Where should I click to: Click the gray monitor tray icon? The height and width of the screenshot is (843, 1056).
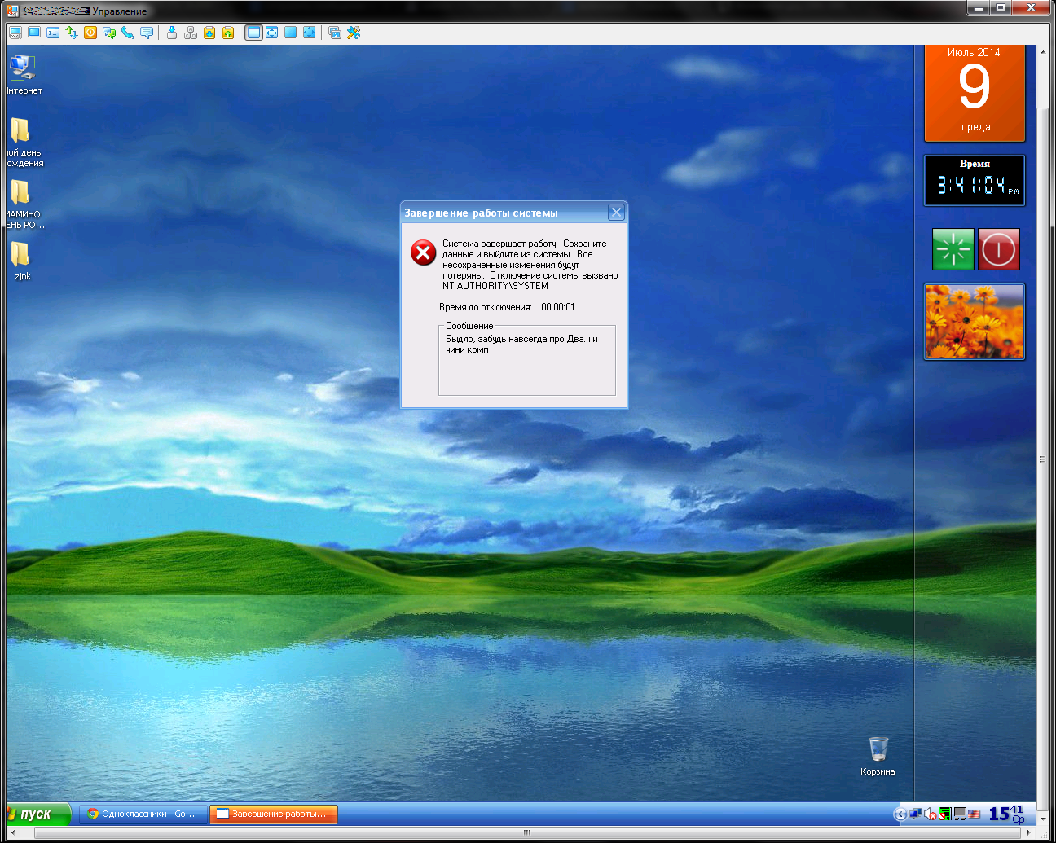click(x=960, y=814)
